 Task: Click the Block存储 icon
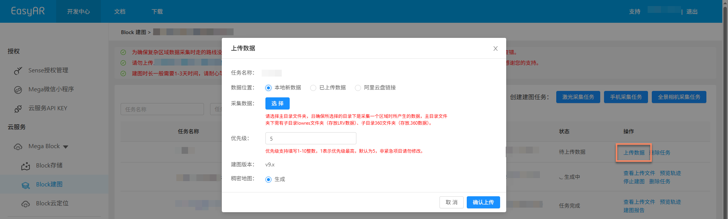click(25, 166)
